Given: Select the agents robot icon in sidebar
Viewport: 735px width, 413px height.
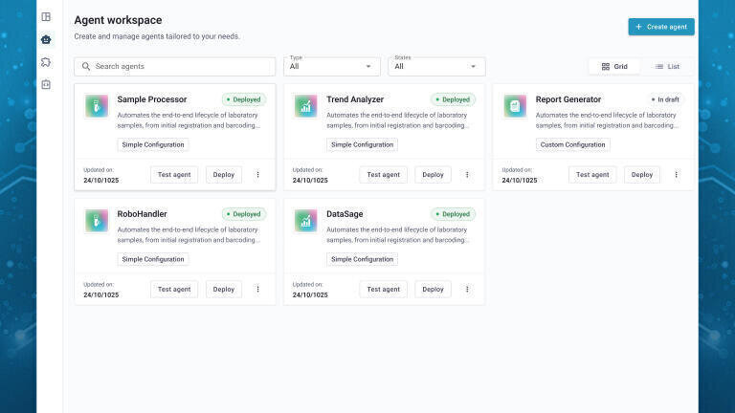Looking at the screenshot, I should [x=46, y=39].
